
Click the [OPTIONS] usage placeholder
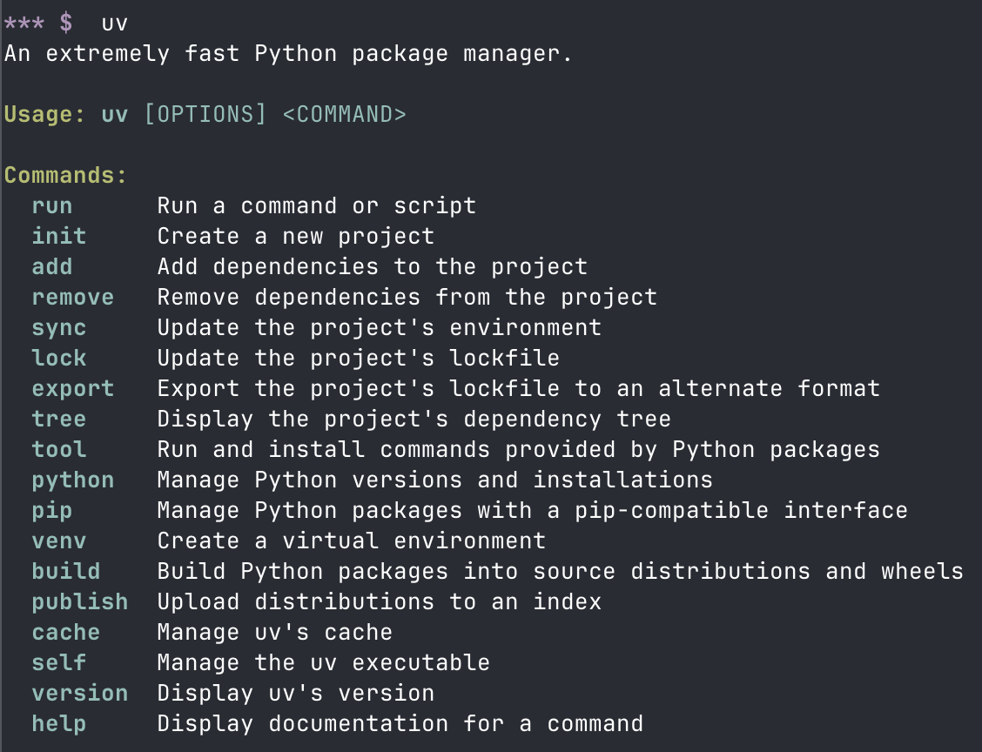click(205, 115)
